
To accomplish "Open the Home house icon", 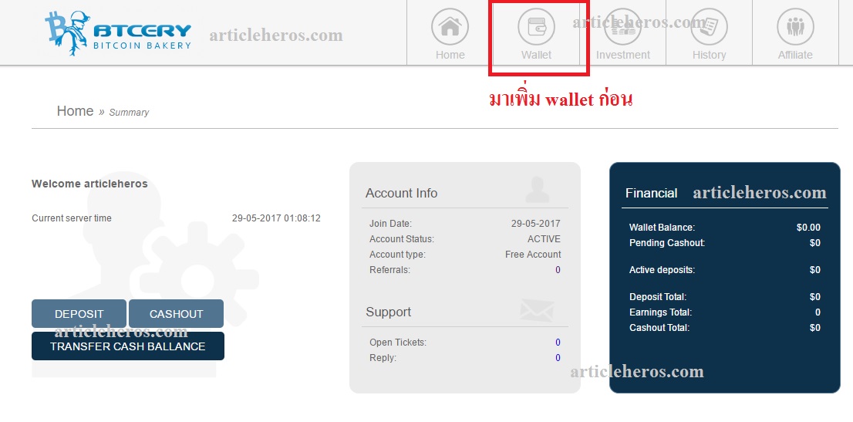I will [450, 26].
